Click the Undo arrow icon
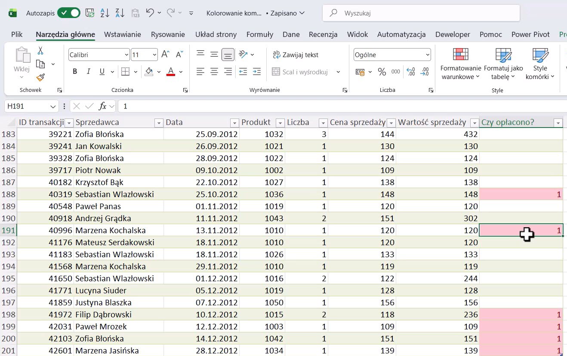 pos(150,13)
